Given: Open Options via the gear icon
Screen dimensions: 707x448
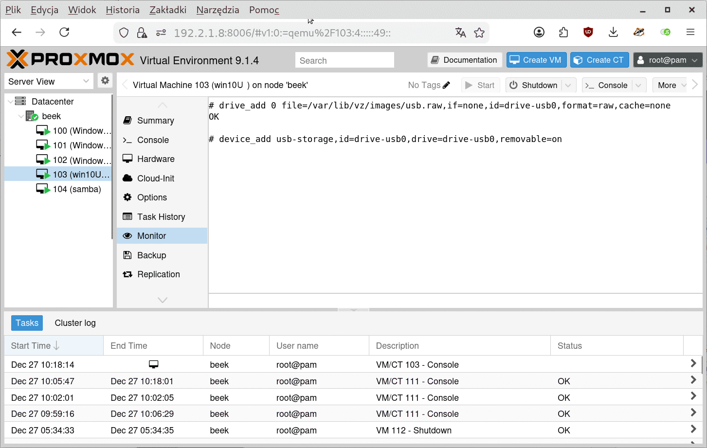Looking at the screenshot, I should (128, 197).
